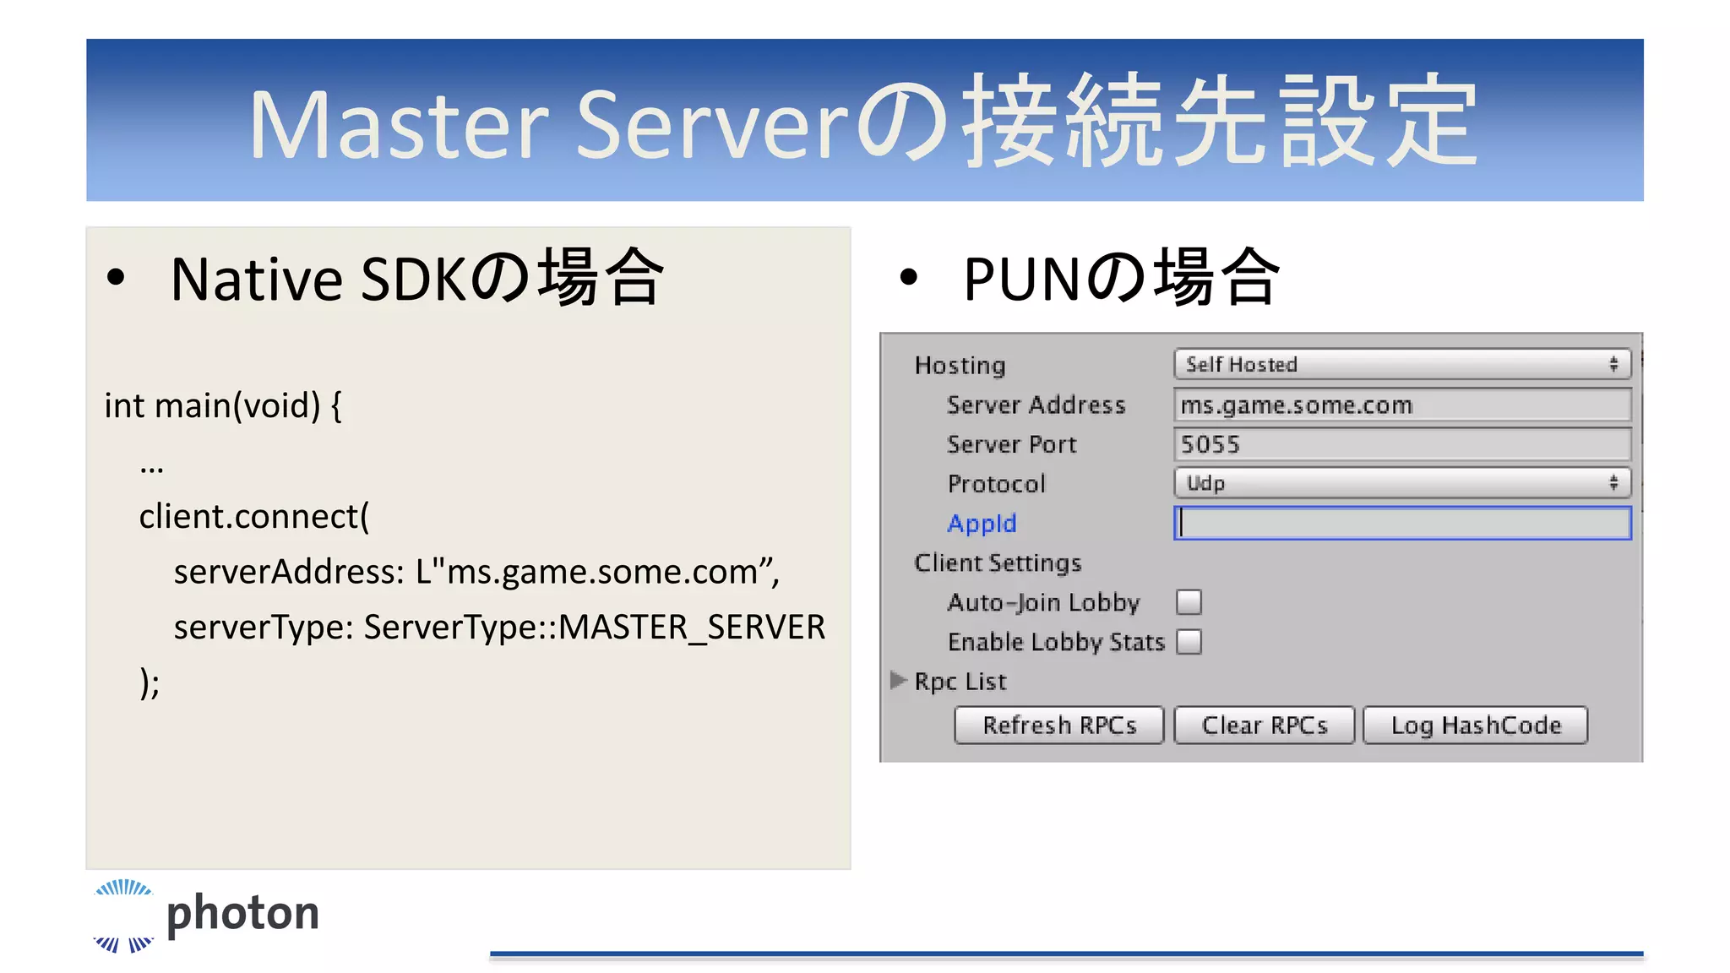
Task: Click the Master Serverの接続先設定 title
Action: (863, 121)
